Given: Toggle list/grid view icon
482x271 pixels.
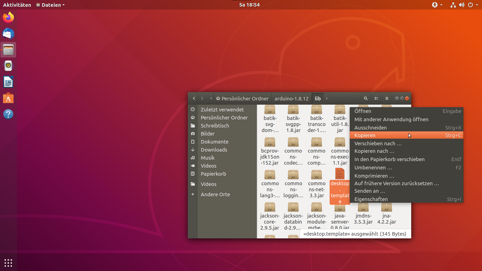Looking at the screenshot, I should [x=376, y=98].
